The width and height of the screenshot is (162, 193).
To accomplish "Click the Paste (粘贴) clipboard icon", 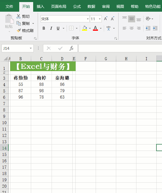I will coord(9,19).
